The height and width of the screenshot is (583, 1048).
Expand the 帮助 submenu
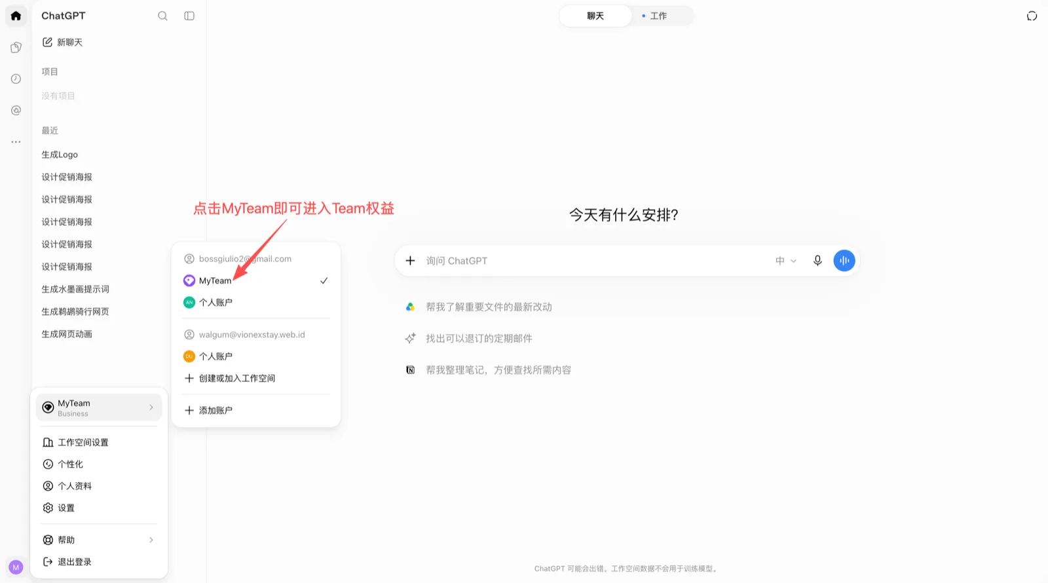99,540
